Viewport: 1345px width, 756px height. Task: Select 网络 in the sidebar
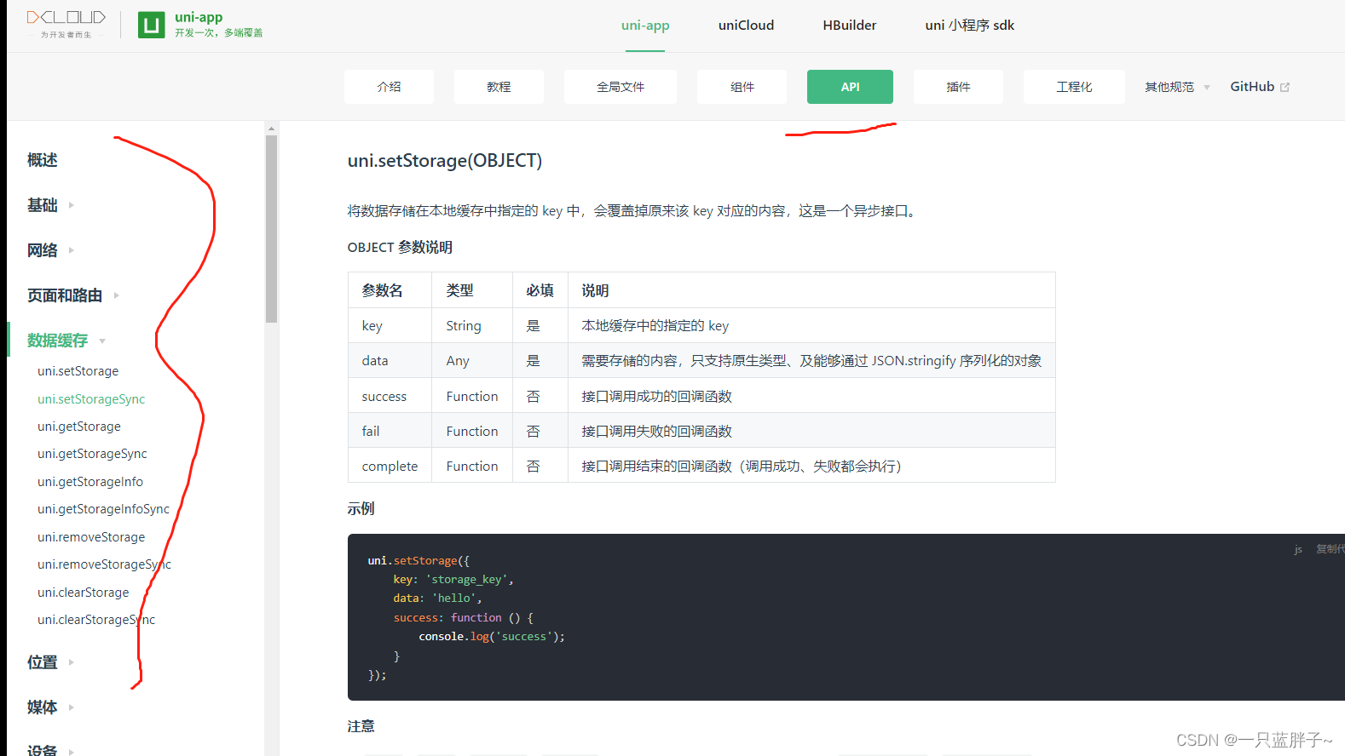pyautogui.click(x=43, y=250)
